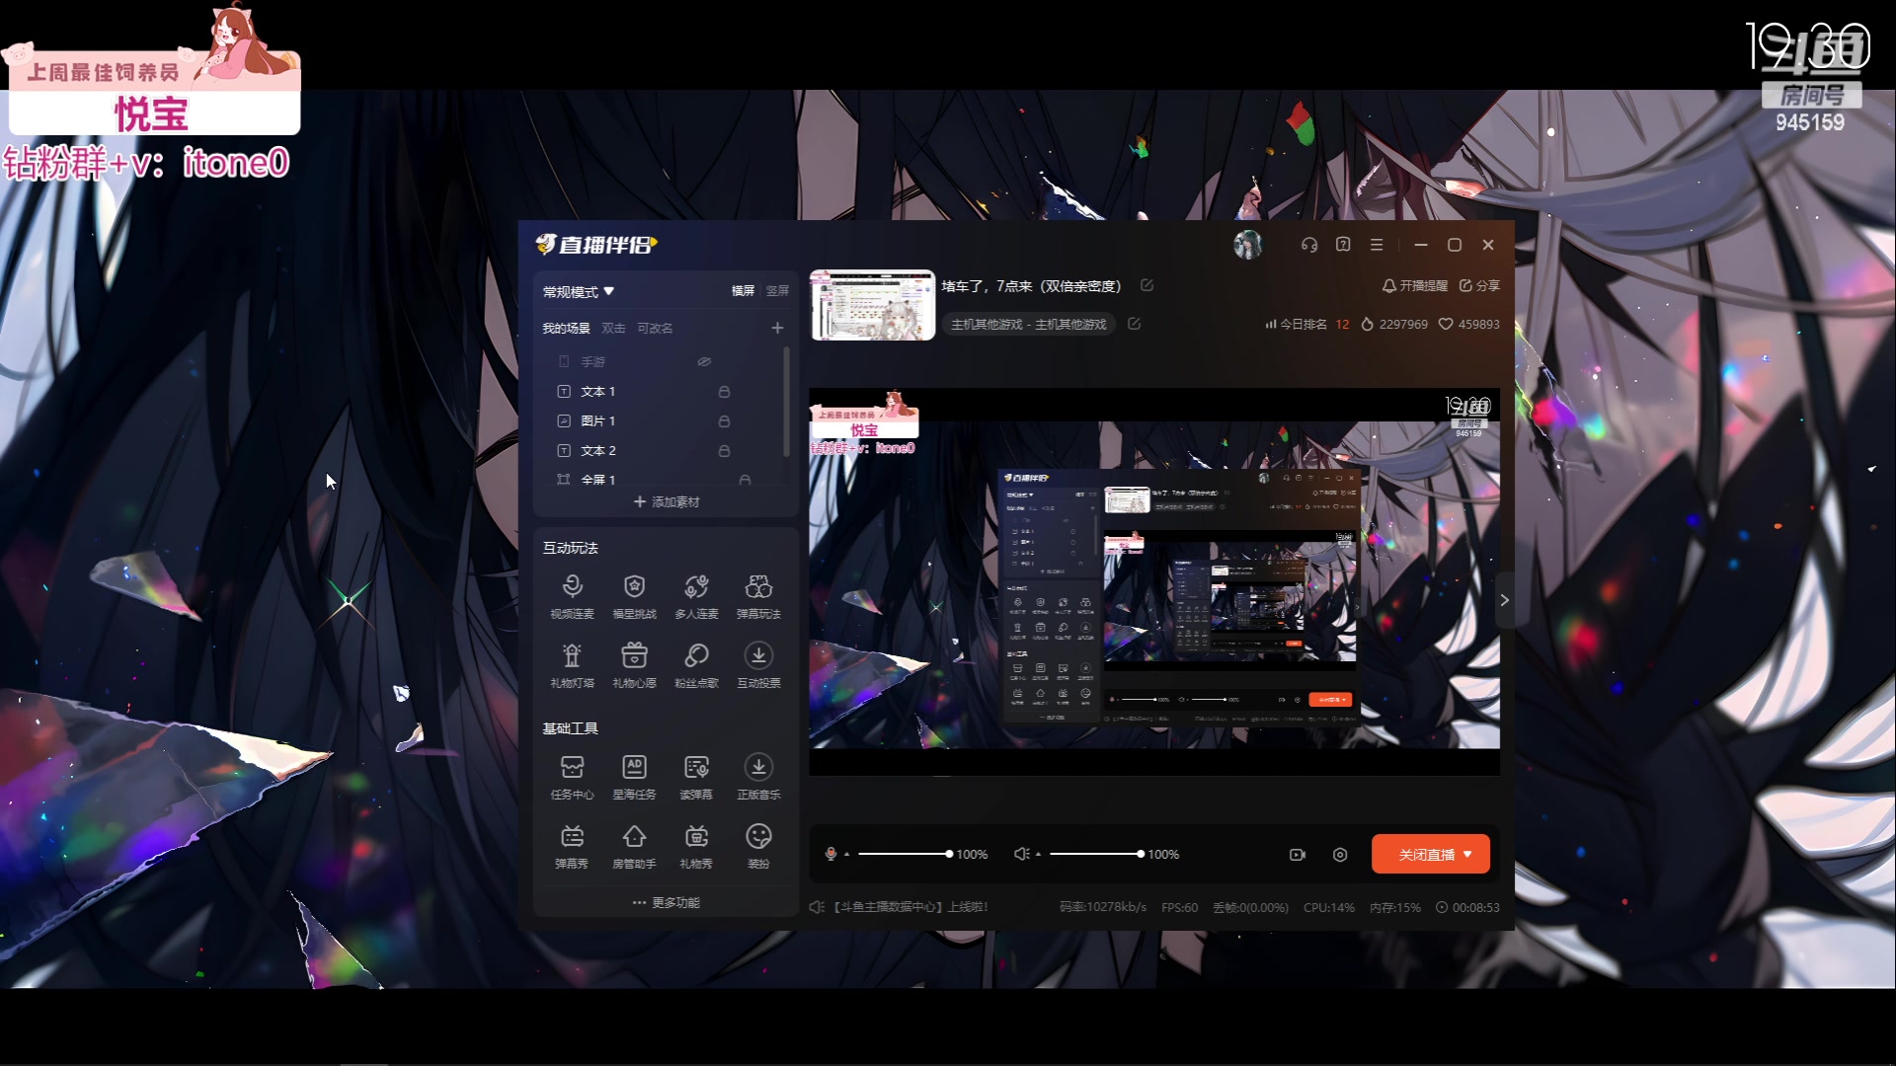Screen dimensions: 1896x1066
Task: Open the 关闭直播 button dropdown arrow
Action: point(1467,855)
